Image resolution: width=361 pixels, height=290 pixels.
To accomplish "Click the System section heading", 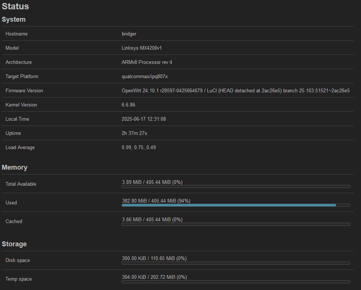I will (x=13, y=19).
